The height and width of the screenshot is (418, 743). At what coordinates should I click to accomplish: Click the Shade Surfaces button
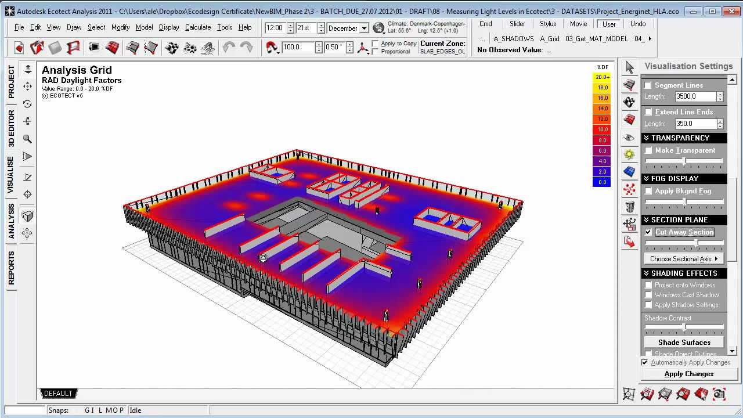pyautogui.click(x=684, y=343)
